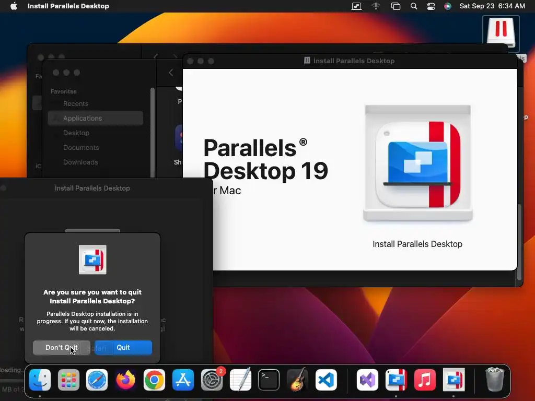
Task: Open System Settings from the Dock
Action: 212,380
